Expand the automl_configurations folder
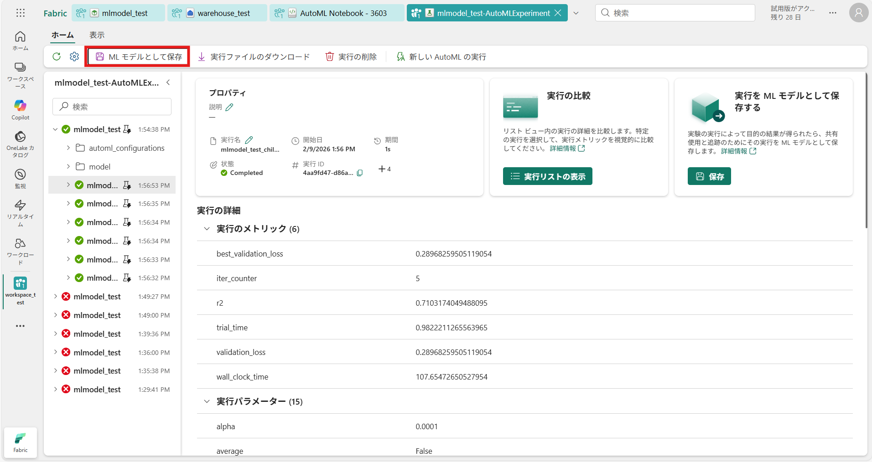Image resolution: width=872 pixels, height=462 pixels. point(68,148)
